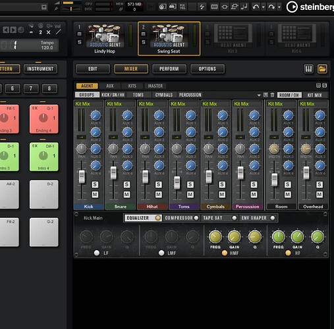Screen dimensions: 334x329
Task: Open the Edit page button
Action: (x=93, y=69)
